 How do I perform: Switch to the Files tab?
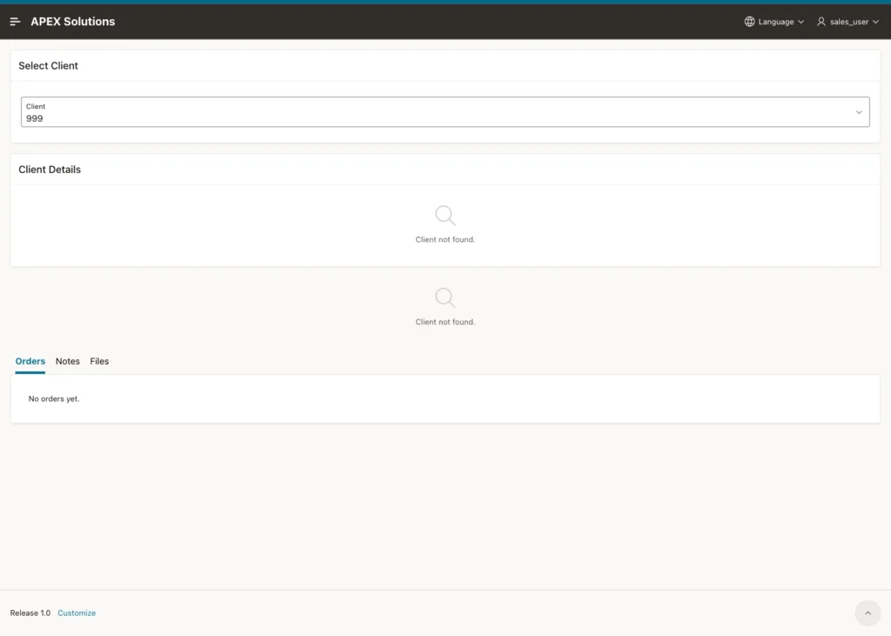(x=99, y=361)
